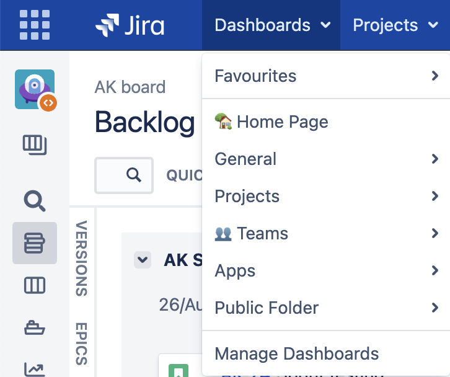Collapse the AK sprint section chevron
The image size is (450, 377).
click(143, 260)
